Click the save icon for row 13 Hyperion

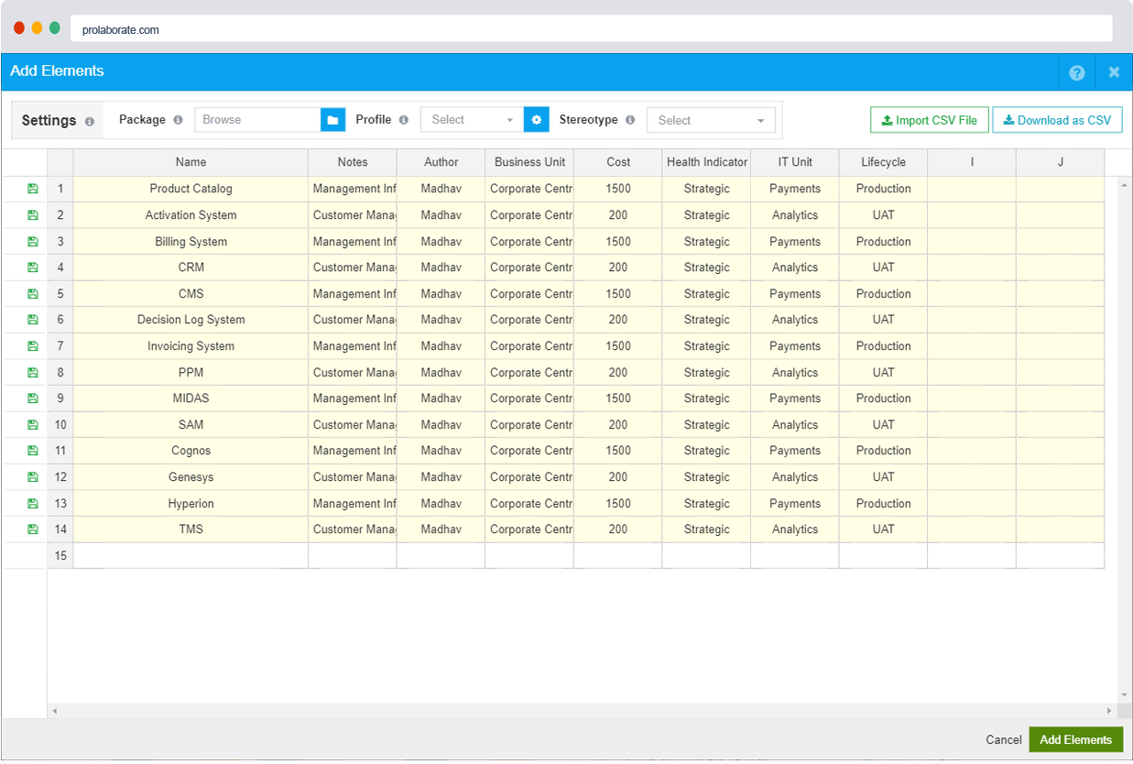pyautogui.click(x=33, y=504)
